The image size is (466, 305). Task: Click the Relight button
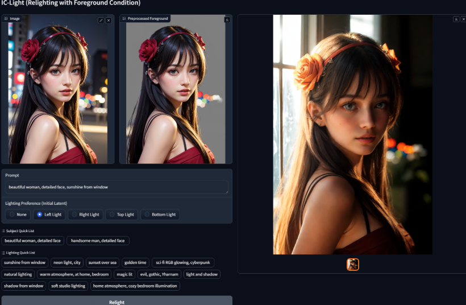coord(117,301)
